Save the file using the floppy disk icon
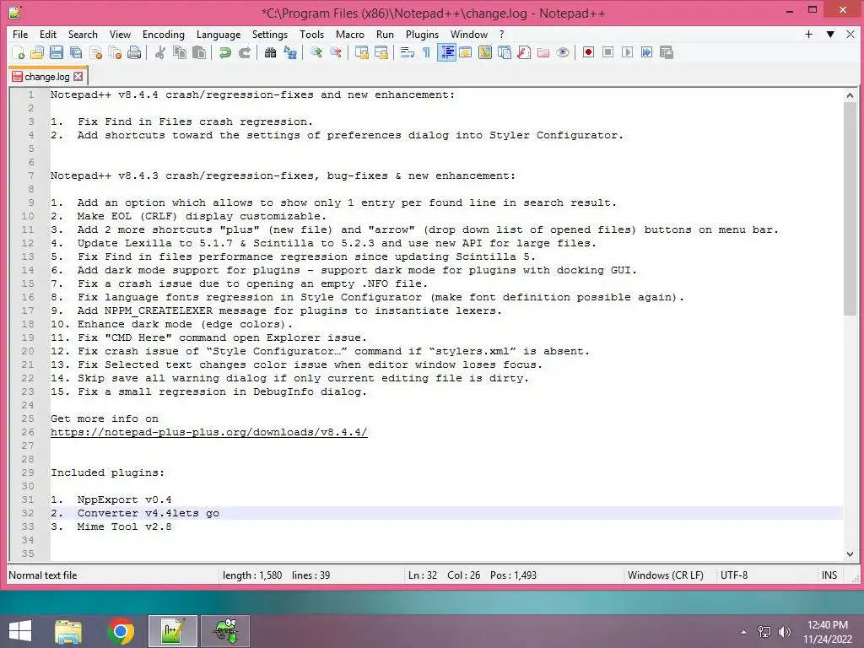This screenshot has width=864, height=648. pos(57,52)
